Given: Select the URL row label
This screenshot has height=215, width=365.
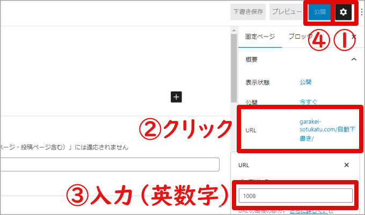Looking at the screenshot, I should point(251,130).
